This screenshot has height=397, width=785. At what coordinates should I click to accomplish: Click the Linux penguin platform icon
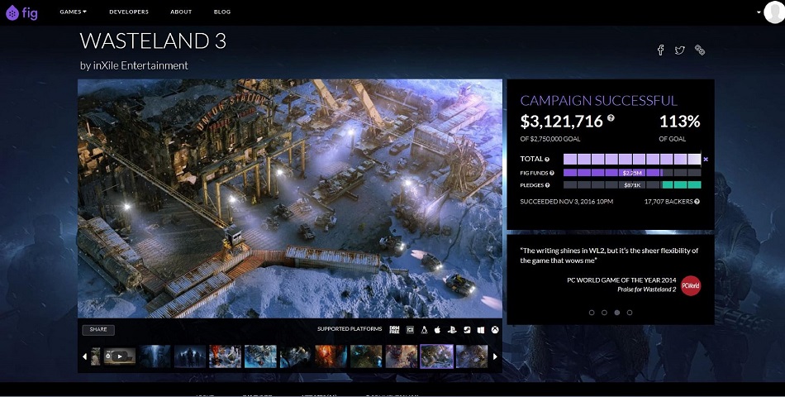click(x=424, y=329)
